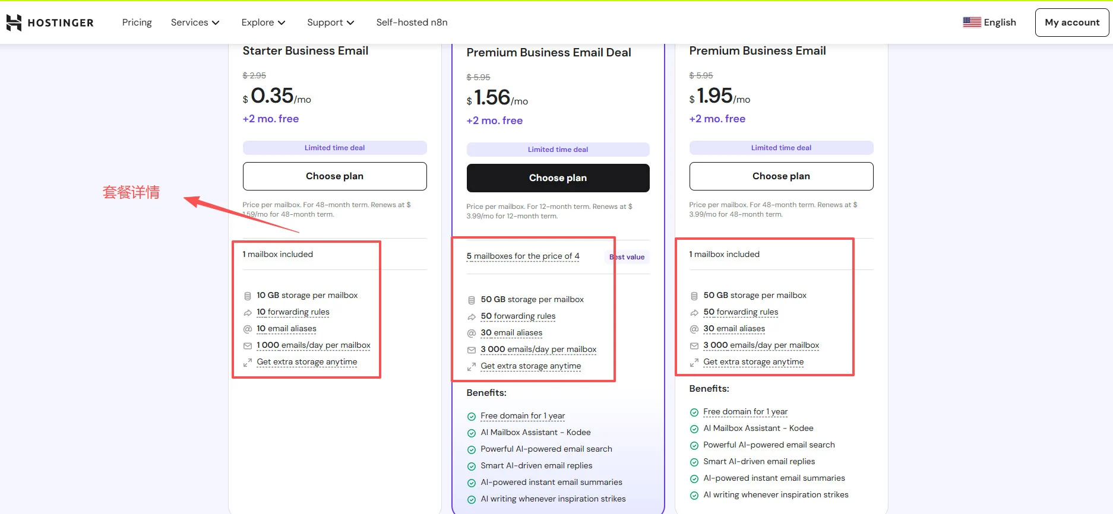Viewport: 1113px width, 514px height.
Task: Click the @ aliases icon in Premium Deal
Action: tap(472, 333)
